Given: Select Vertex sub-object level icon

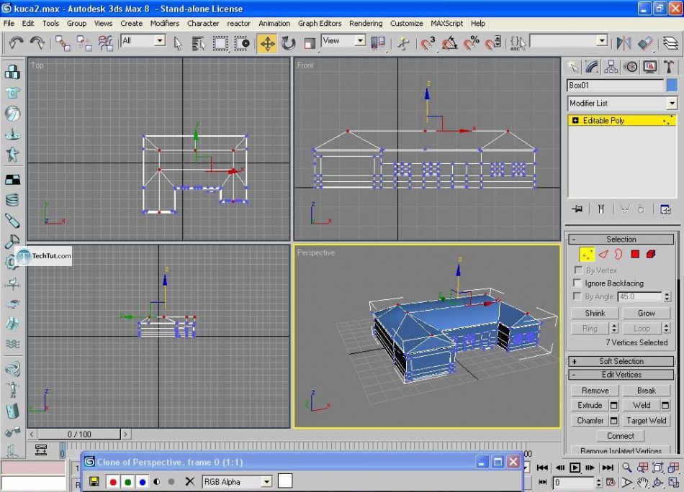Looking at the screenshot, I should click(587, 255).
